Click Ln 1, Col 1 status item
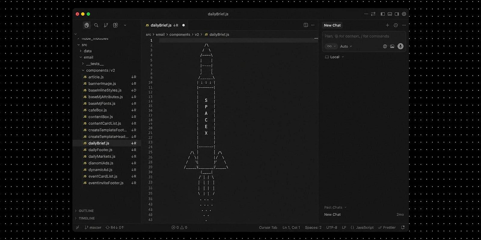 [x=291, y=227]
